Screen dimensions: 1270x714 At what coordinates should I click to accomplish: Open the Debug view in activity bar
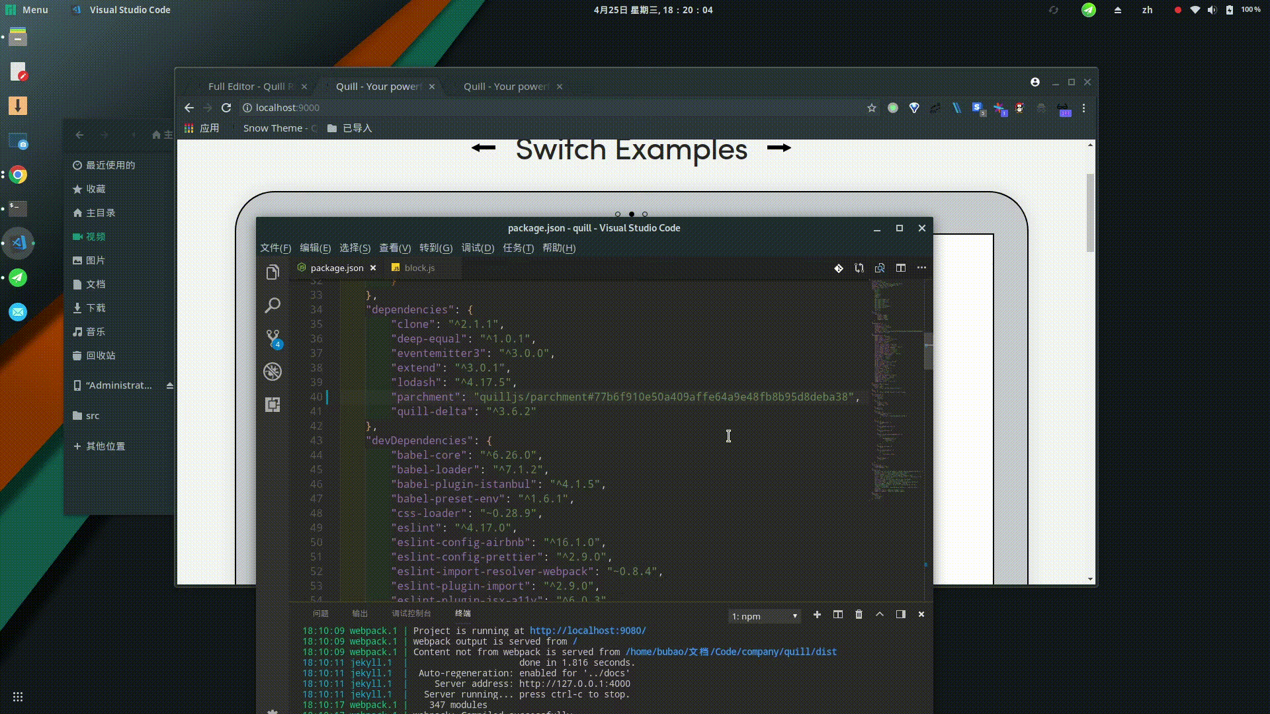273,372
